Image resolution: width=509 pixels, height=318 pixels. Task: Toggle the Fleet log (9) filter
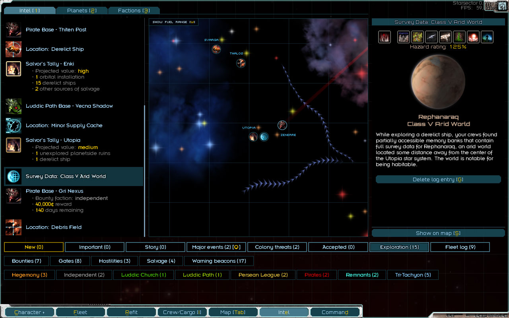(460, 247)
